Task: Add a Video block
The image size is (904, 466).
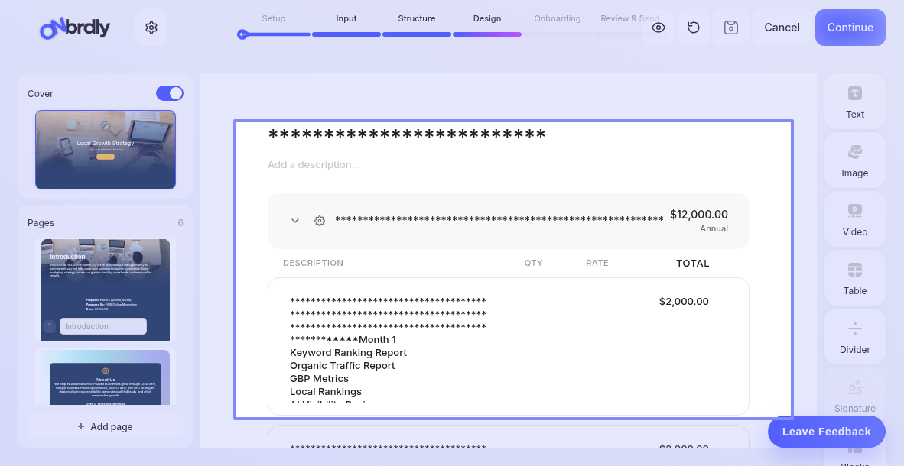Action: click(x=855, y=219)
